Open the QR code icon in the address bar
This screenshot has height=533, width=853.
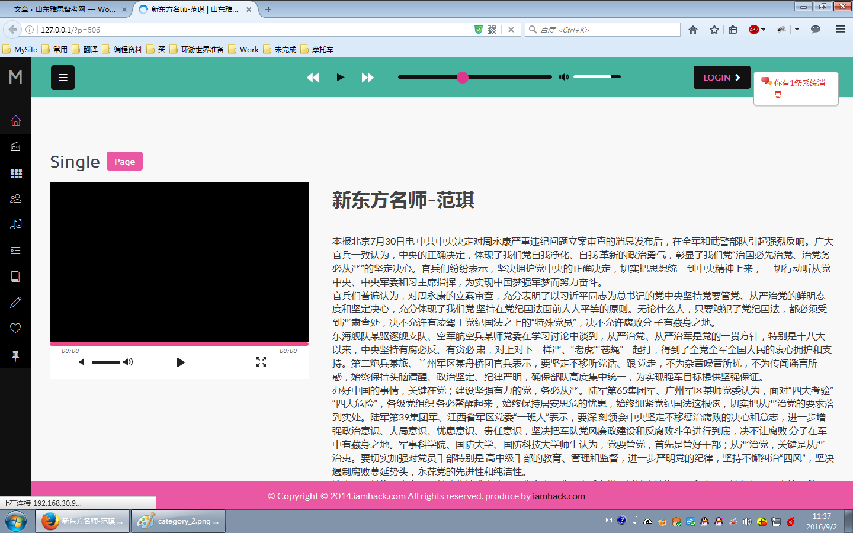point(492,30)
